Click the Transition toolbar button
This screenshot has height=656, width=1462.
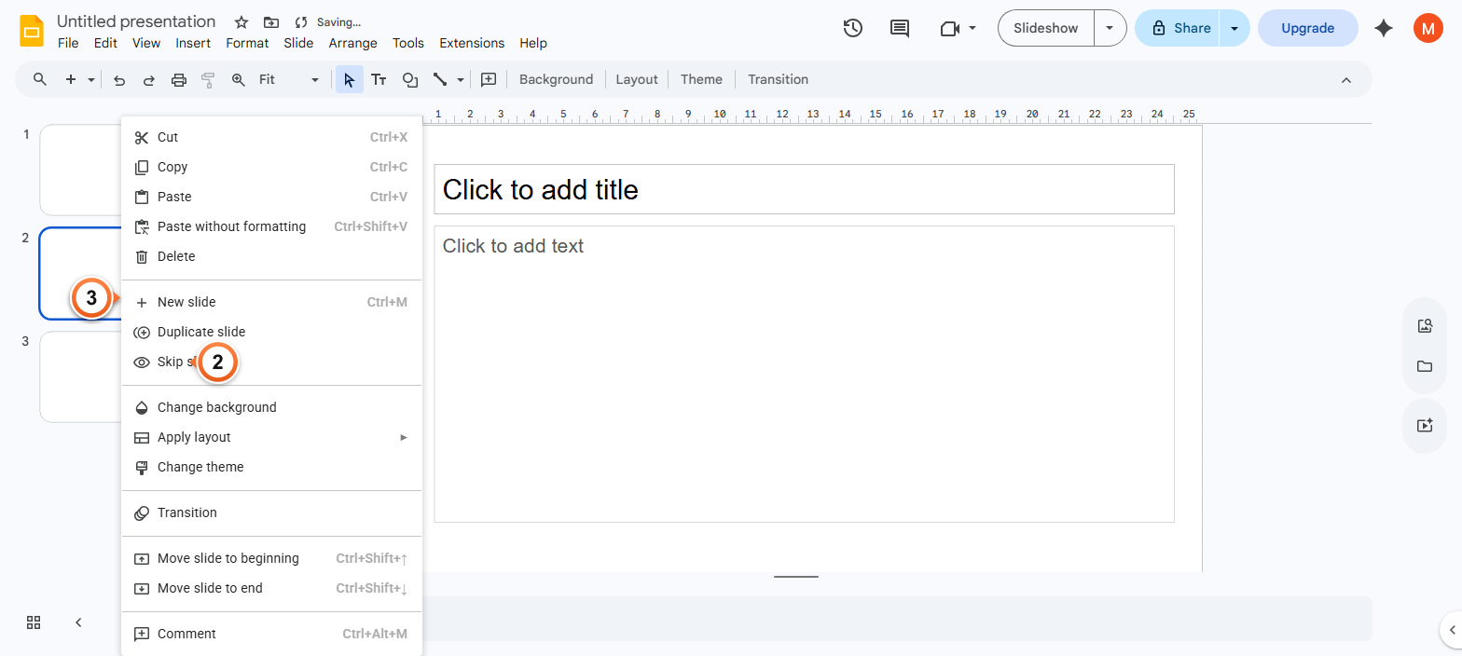point(778,80)
